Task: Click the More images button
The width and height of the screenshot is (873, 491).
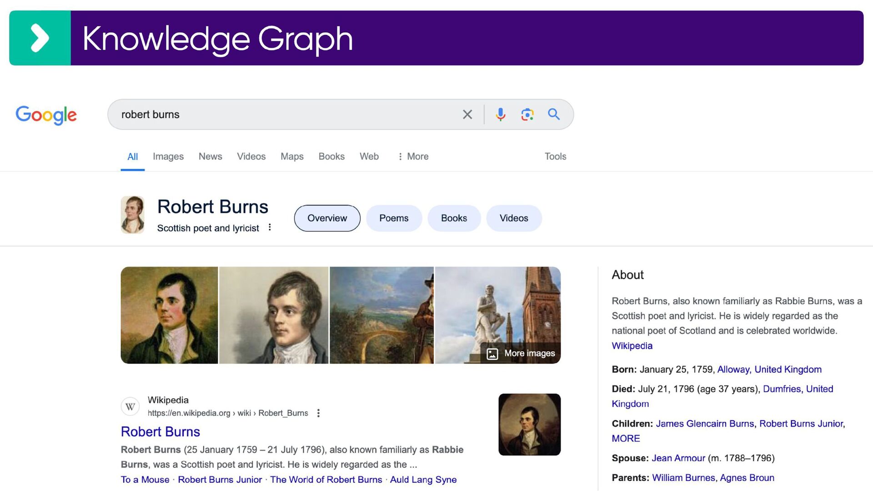Action: (521, 353)
